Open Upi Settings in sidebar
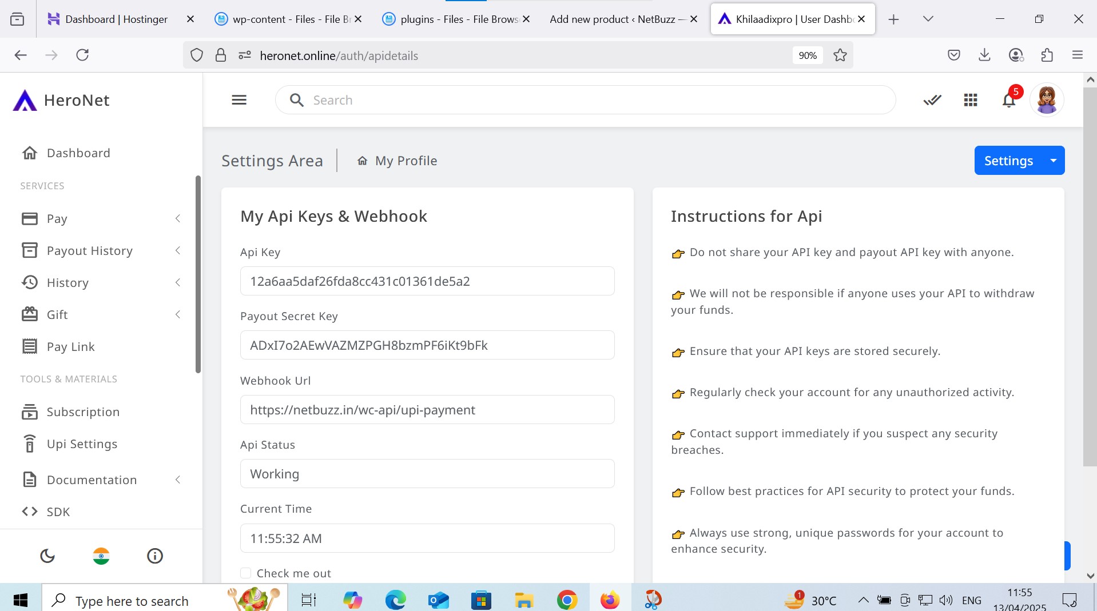Viewport: 1097px width, 611px height. (82, 444)
